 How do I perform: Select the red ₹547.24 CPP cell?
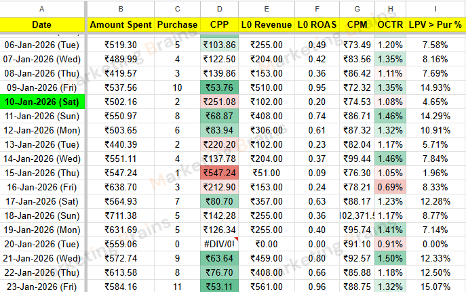point(218,173)
